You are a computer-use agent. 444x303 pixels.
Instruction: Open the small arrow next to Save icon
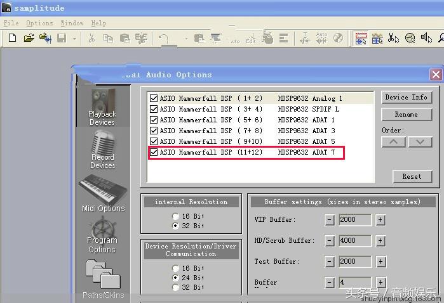pyautogui.click(x=74, y=39)
